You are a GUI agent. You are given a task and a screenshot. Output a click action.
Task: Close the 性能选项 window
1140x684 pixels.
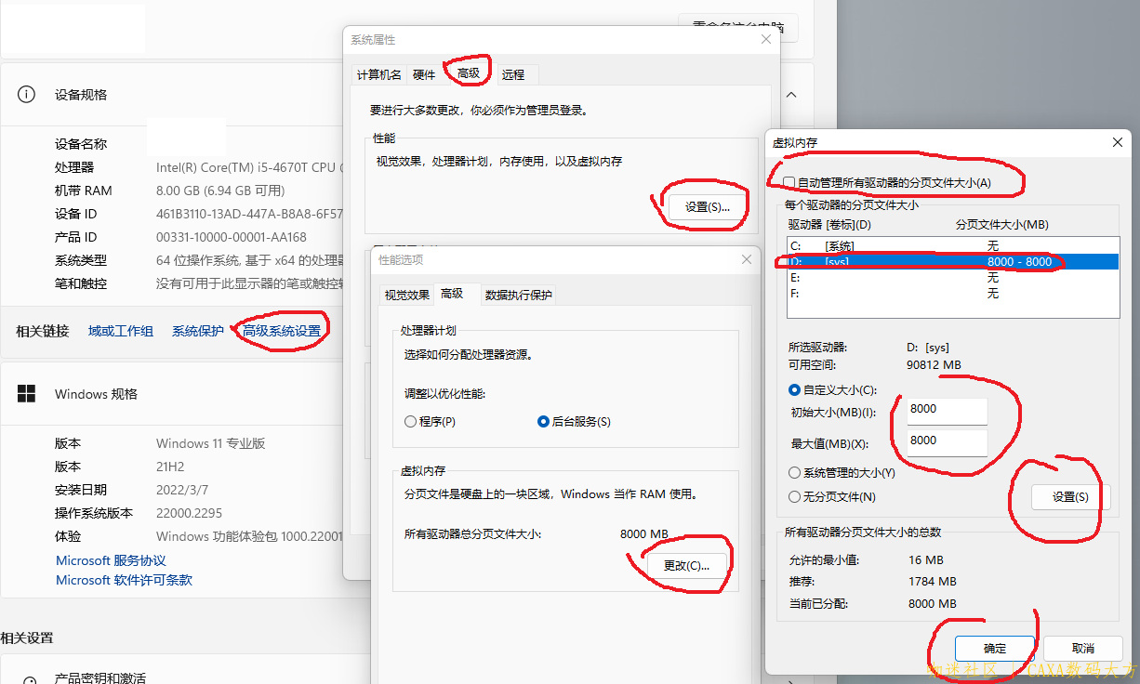pos(747,260)
